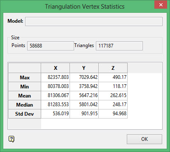Screen dimensions: 170x152
Task: Select the Std Dev row header
Action: [x=25, y=114]
